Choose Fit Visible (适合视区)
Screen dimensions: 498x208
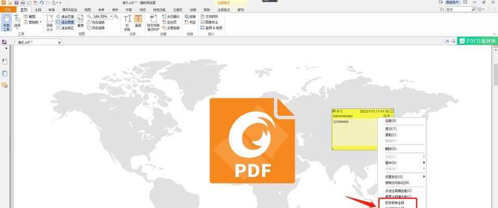click(x=65, y=28)
